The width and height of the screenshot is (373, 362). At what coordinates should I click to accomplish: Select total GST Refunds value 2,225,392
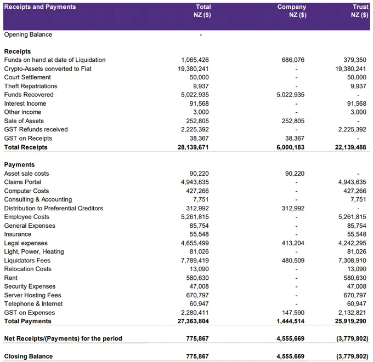click(x=195, y=129)
